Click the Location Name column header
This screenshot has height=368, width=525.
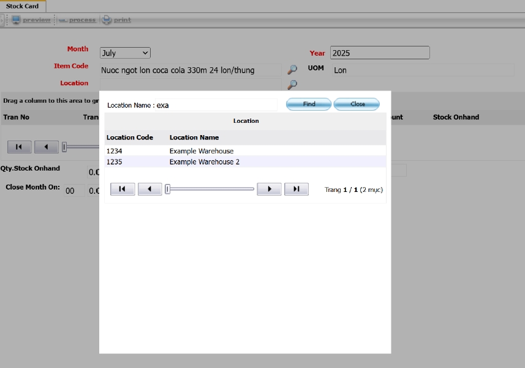[x=194, y=138]
